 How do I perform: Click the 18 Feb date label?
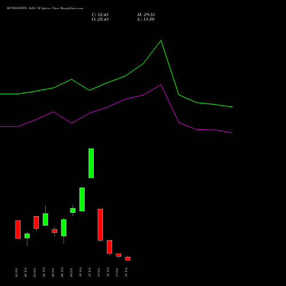click(x=126, y=272)
